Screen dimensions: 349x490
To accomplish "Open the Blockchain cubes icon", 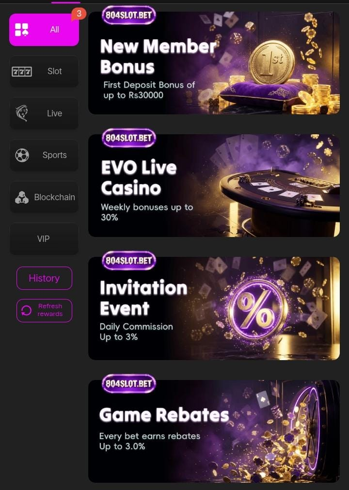I will pyautogui.click(x=21, y=197).
